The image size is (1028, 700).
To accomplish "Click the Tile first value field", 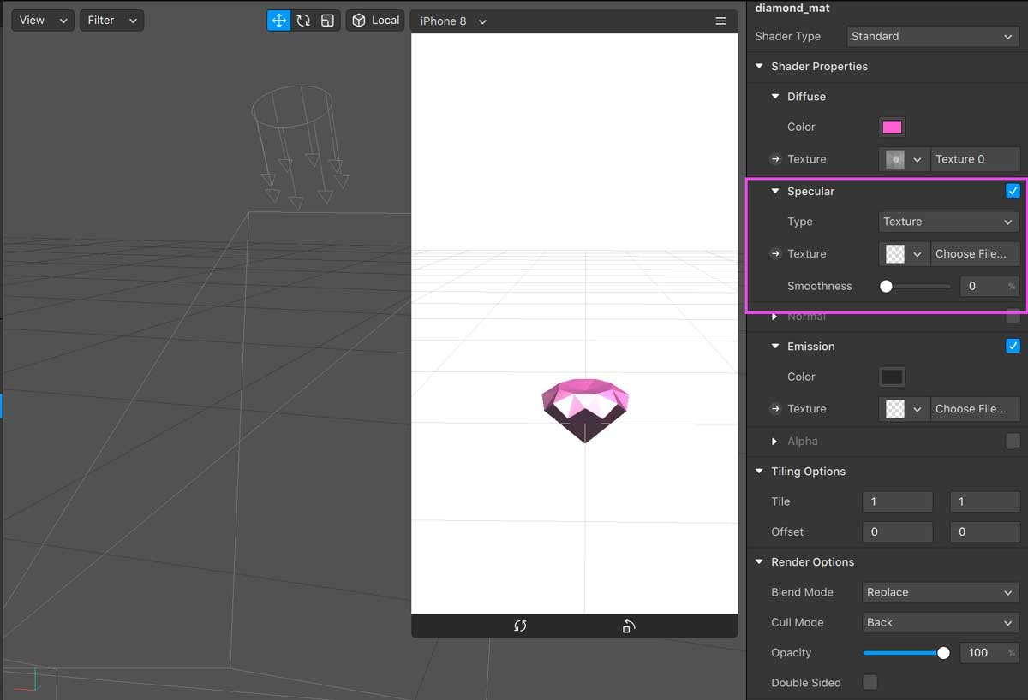I will (897, 501).
